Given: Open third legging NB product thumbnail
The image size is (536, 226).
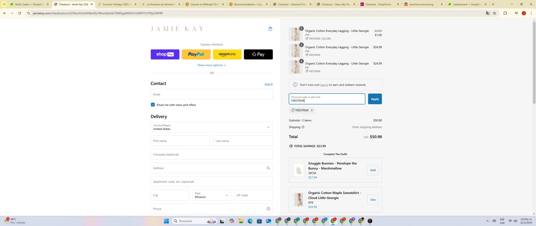Looking at the screenshot, I should [296, 67].
